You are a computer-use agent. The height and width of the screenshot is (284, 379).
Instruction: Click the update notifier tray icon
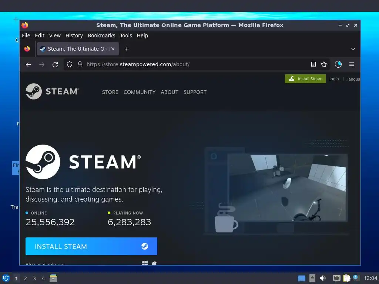click(356, 278)
